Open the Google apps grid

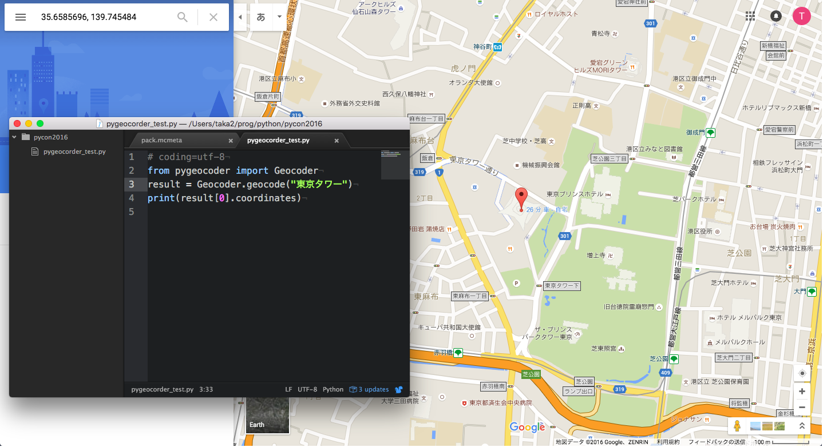click(x=750, y=16)
